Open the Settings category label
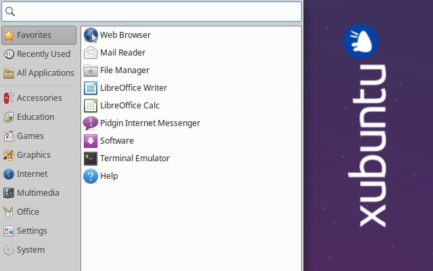433x271 pixels. coord(32,231)
